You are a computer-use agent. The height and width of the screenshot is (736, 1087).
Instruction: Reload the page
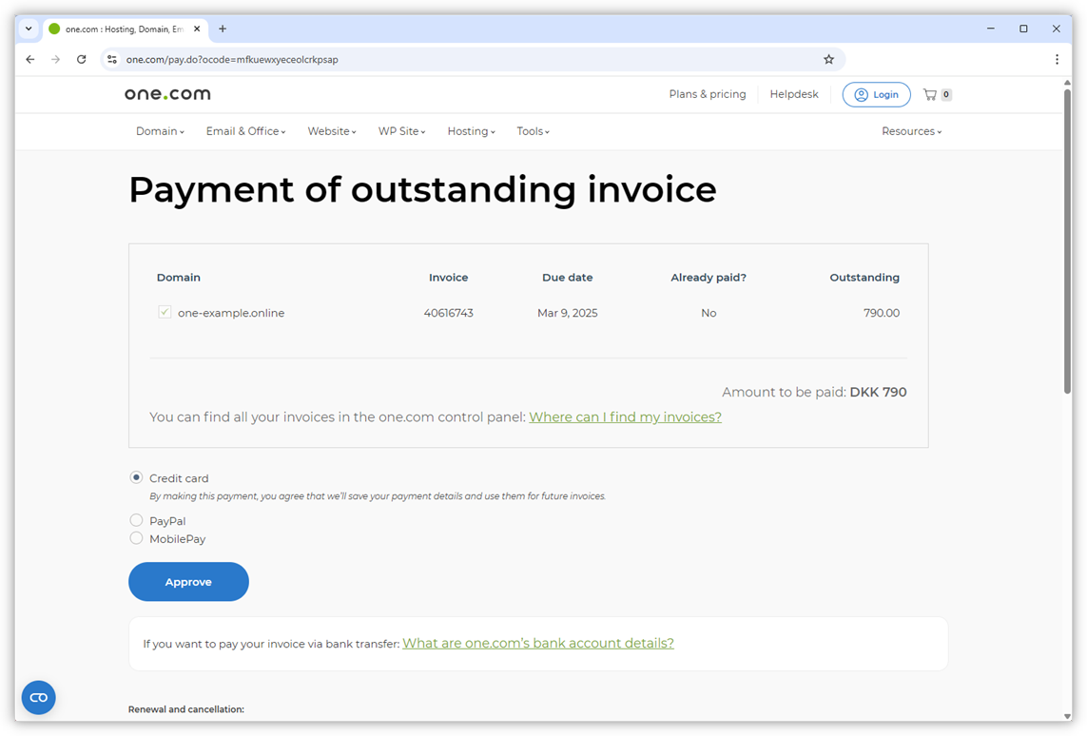[81, 59]
